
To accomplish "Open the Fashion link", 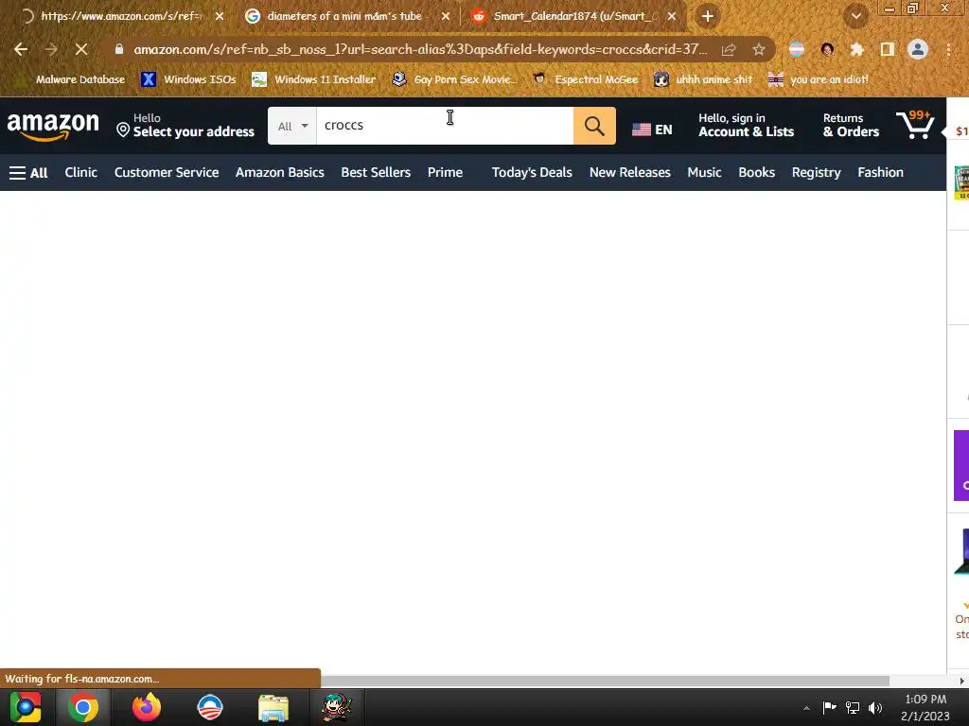I will [x=881, y=172].
